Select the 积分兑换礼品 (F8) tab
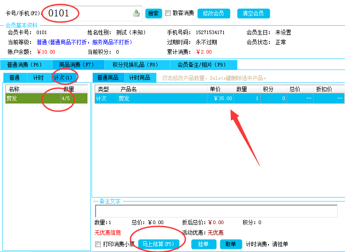Image resolution: width=345 pixels, height=252 pixels. pos(135,65)
